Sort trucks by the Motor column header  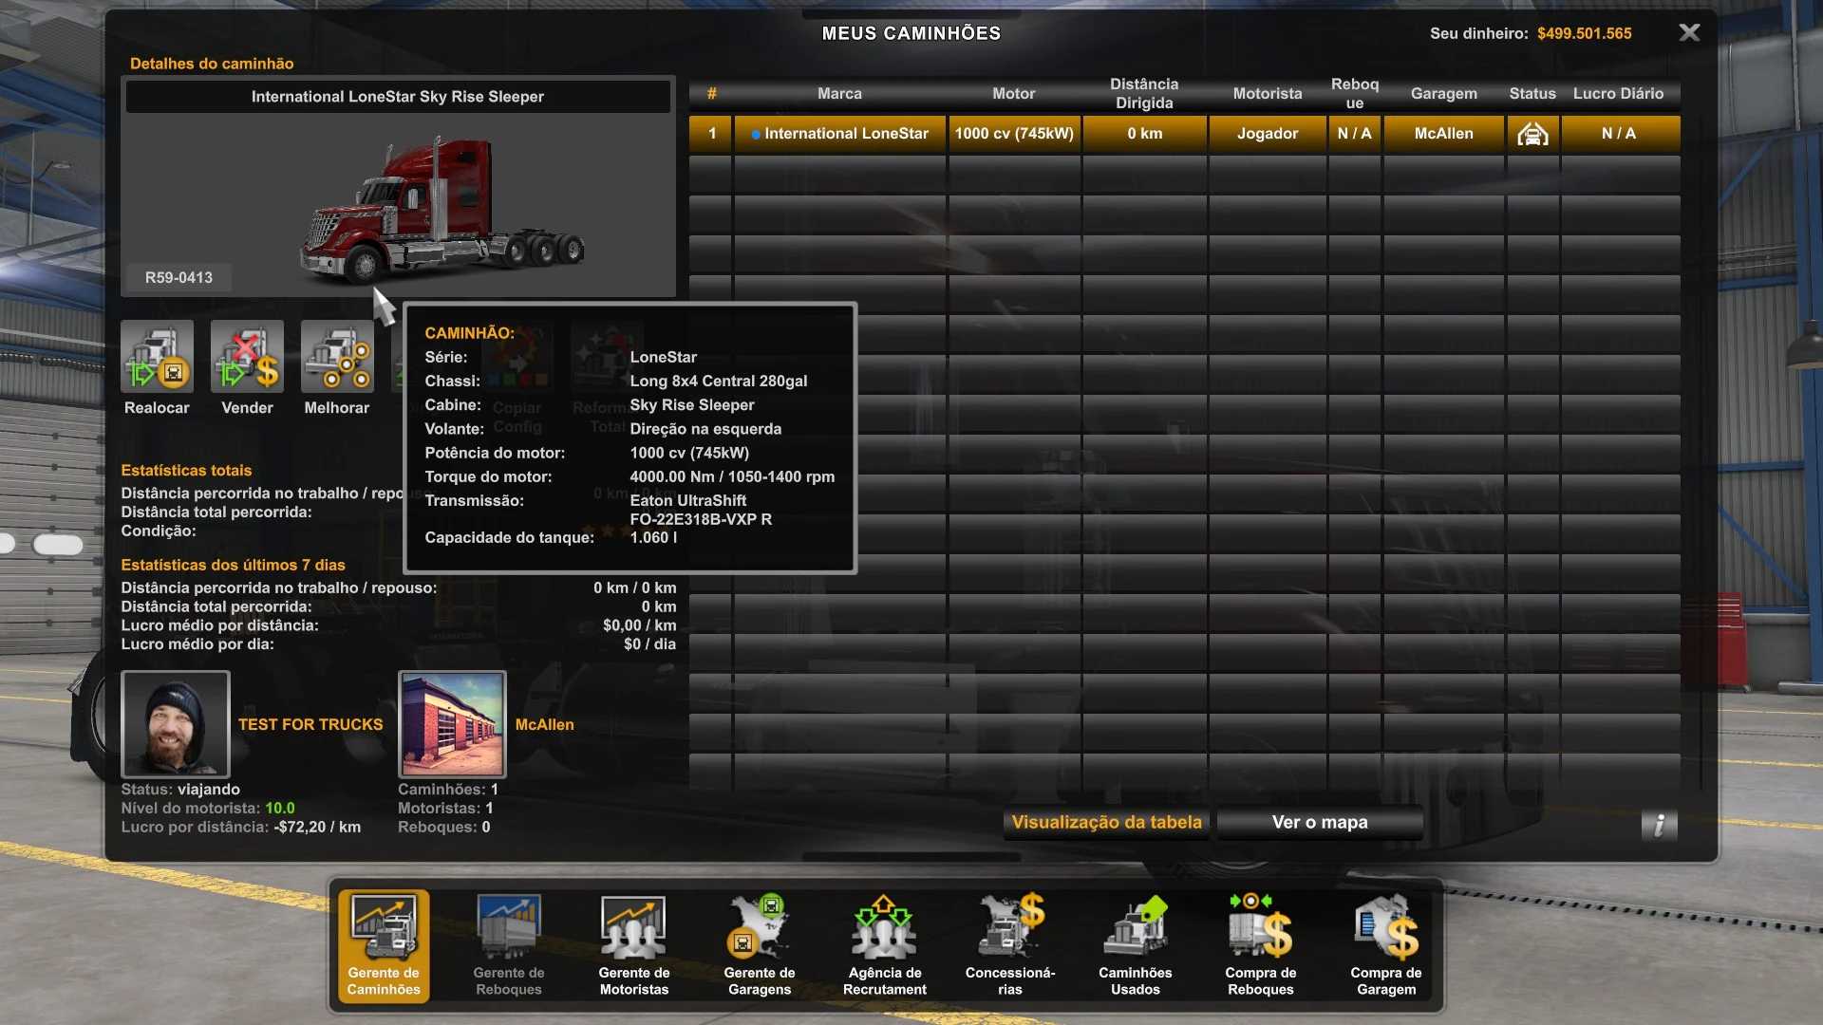click(1013, 93)
